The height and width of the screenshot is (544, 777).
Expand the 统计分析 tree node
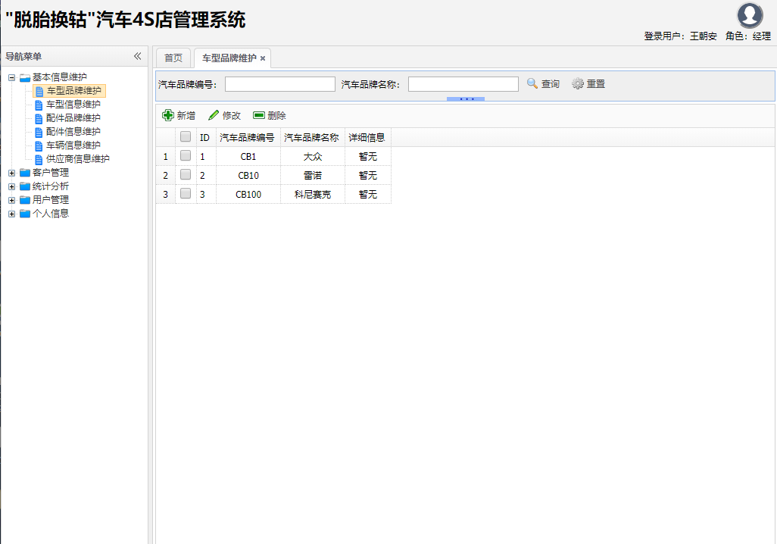coord(11,186)
